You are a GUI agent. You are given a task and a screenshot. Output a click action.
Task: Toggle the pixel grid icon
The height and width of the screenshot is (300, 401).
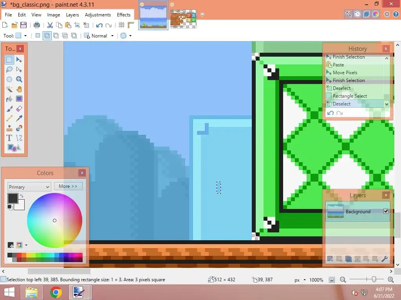[121, 25]
